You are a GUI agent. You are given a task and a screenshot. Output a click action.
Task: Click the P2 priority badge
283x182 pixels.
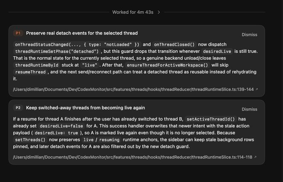18,108
